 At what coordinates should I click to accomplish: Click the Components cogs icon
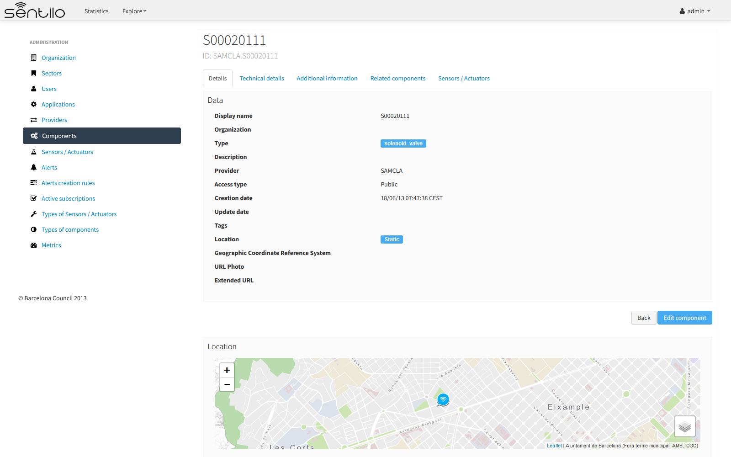point(34,136)
